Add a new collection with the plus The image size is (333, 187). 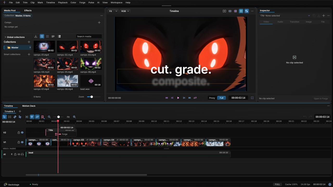[29, 42]
